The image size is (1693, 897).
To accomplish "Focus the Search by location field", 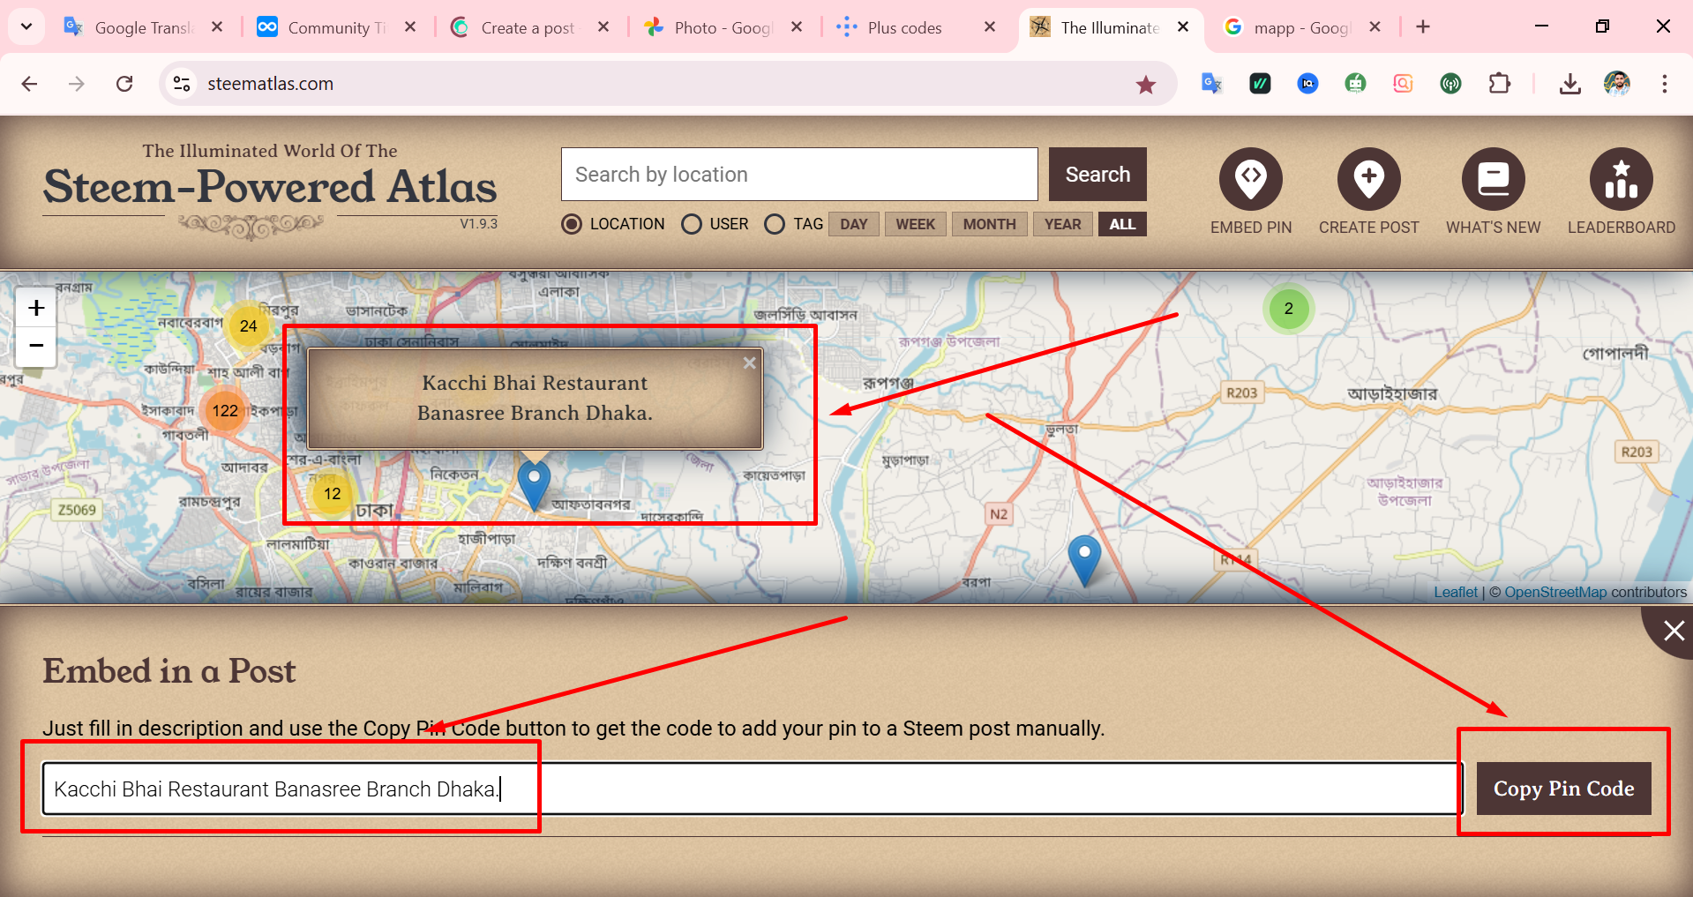I will pos(799,174).
